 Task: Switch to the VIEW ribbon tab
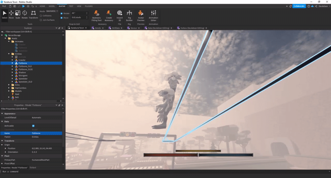click(79, 6)
